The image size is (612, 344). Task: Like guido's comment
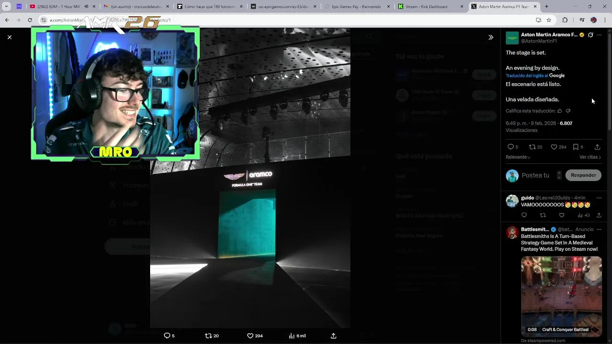point(562,215)
